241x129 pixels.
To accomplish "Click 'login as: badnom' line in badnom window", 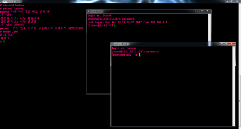I will [x=124, y=48].
